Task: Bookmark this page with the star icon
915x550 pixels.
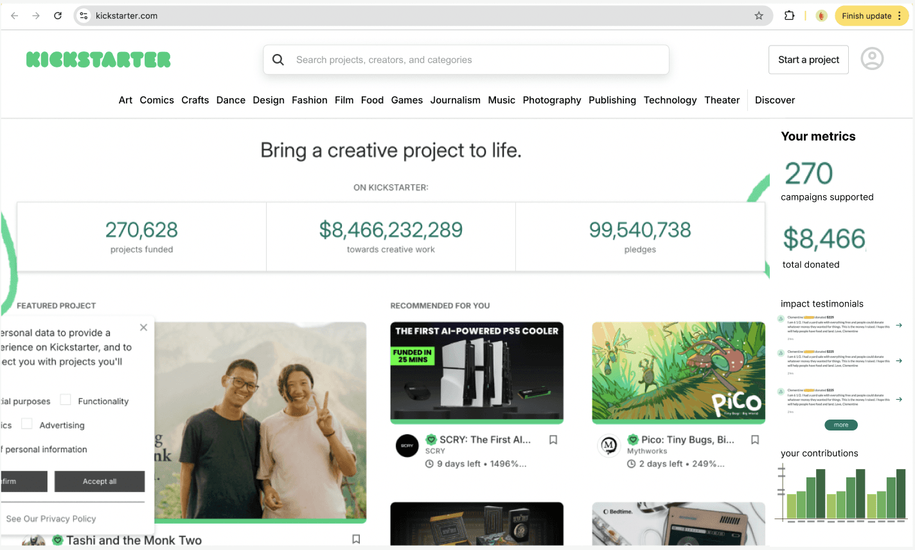Action: click(759, 15)
